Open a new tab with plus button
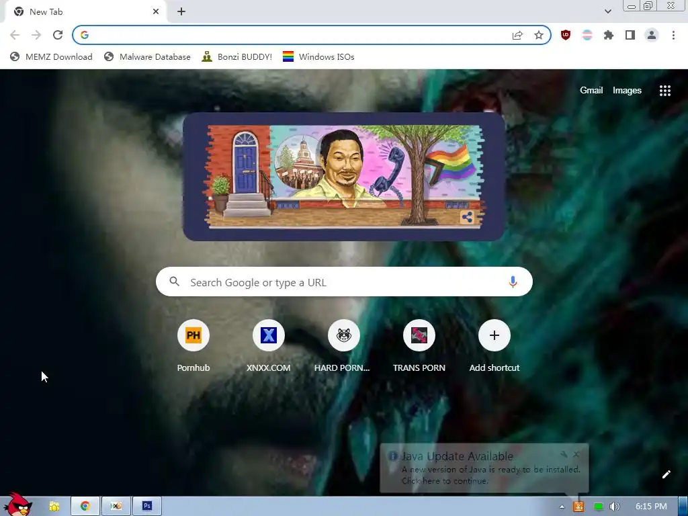 [181, 12]
